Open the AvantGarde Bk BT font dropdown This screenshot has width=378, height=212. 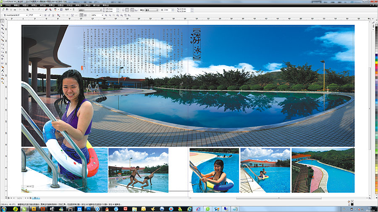[x=26, y=15]
